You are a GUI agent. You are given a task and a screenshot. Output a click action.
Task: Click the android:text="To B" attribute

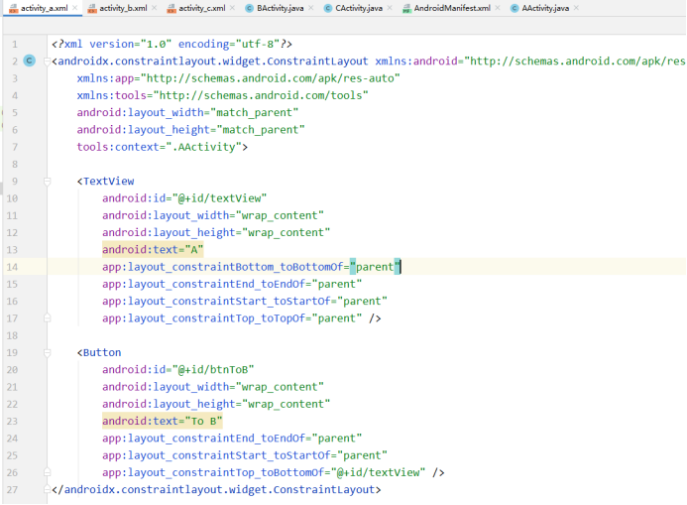pyautogui.click(x=163, y=421)
